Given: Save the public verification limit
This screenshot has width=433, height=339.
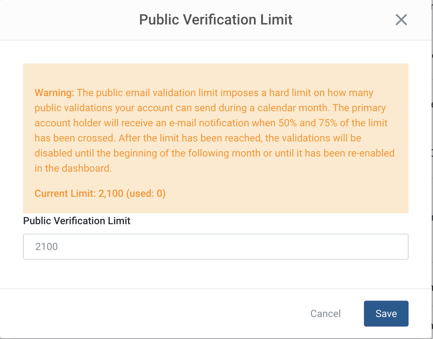Looking at the screenshot, I should 386,313.
